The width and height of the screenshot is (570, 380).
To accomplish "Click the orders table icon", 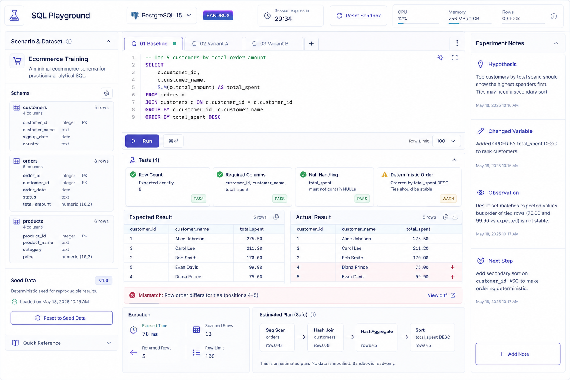I will coord(17,161).
